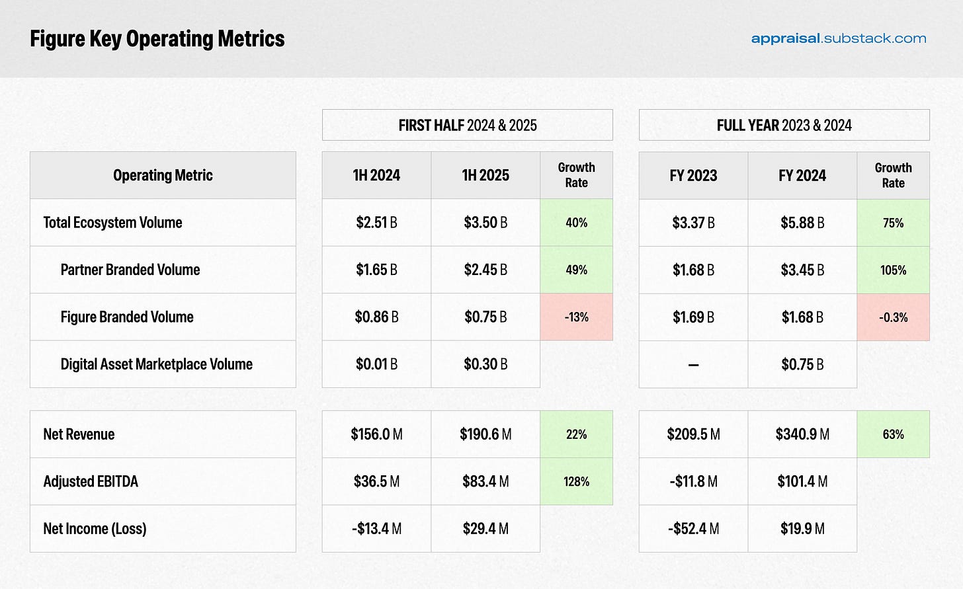Select the 1H 2025 column header
This screenshot has width=963, height=589.
(x=485, y=175)
